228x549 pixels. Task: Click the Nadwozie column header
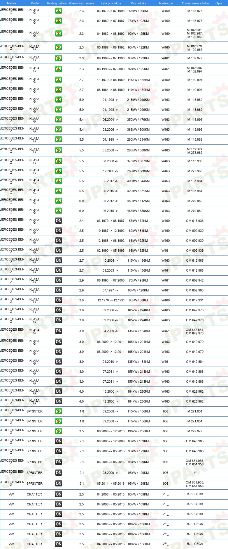point(166,3)
